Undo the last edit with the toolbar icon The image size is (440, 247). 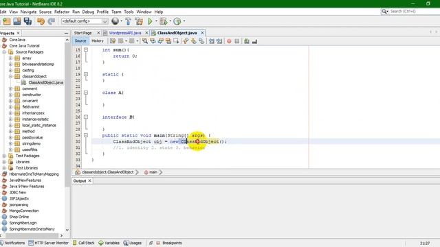(41, 21)
